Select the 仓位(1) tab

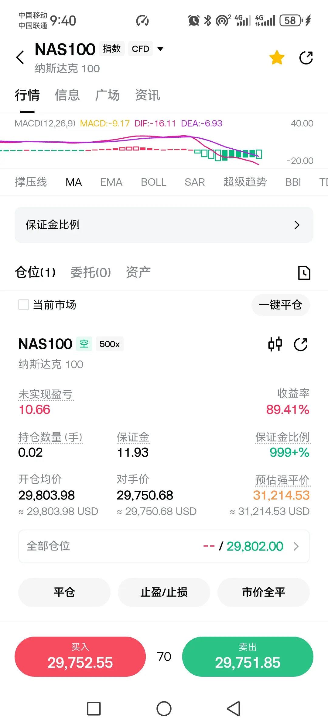pos(35,272)
